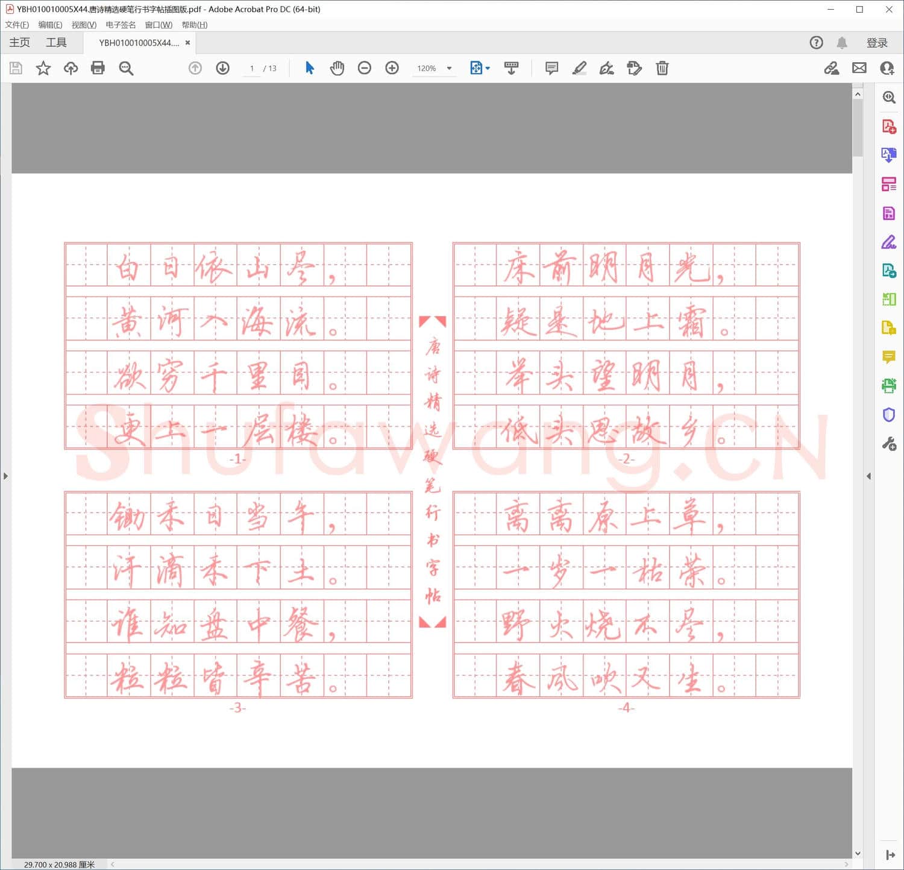Switch to the 主页 tab
The height and width of the screenshot is (870, 904).
point(19,42)
